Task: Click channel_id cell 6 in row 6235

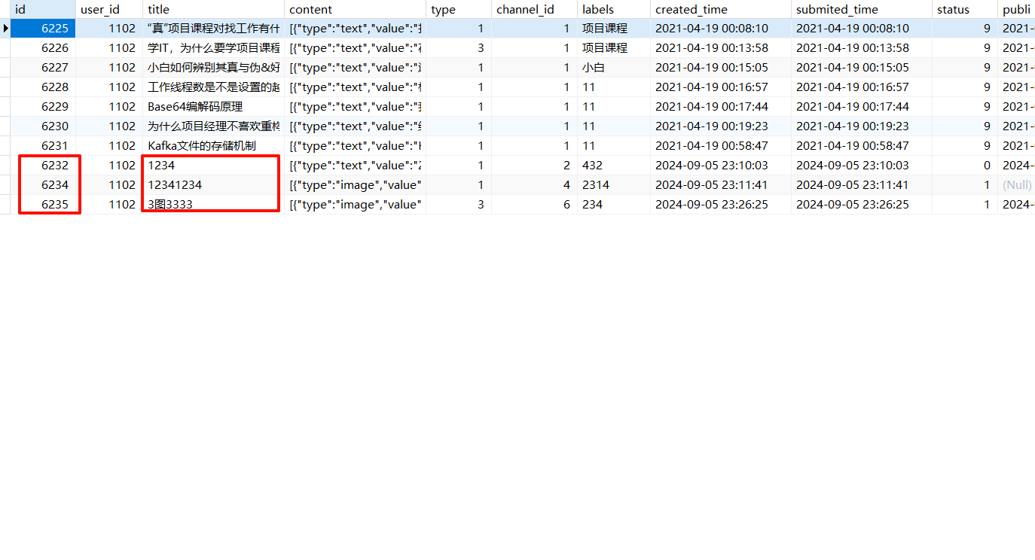Action: coord(534,205)
